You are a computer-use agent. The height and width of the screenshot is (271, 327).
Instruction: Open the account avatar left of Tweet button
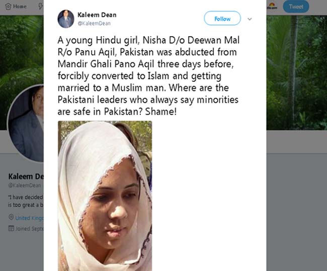(272, 6)
